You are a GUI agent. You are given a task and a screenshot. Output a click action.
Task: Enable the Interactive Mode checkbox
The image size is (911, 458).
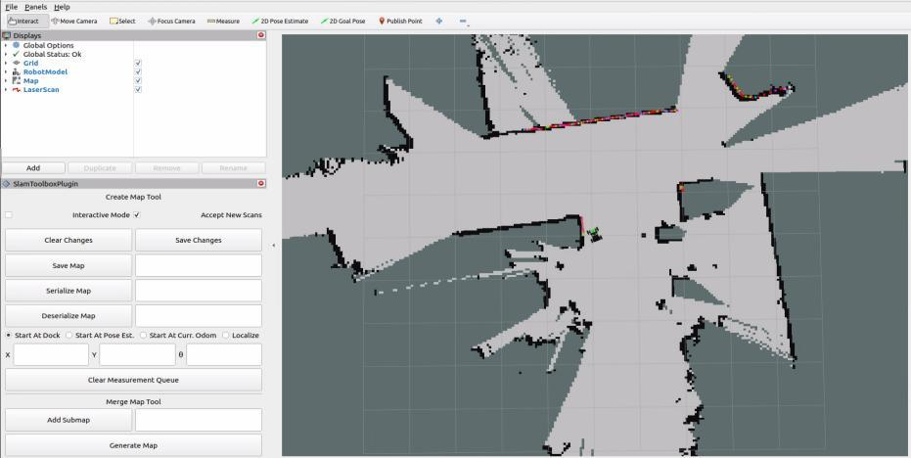coord(9,215)
